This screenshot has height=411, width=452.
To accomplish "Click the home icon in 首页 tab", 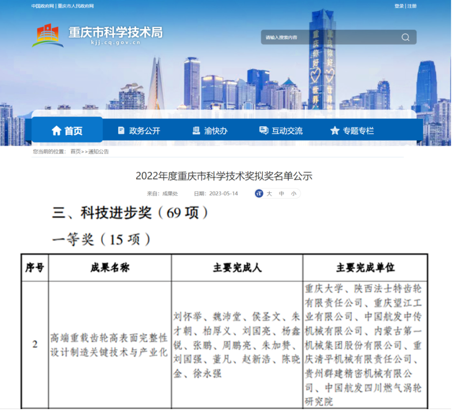I will point(57,131).
